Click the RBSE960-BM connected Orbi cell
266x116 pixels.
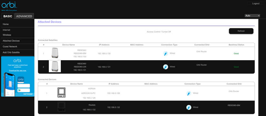click(234, 105)
